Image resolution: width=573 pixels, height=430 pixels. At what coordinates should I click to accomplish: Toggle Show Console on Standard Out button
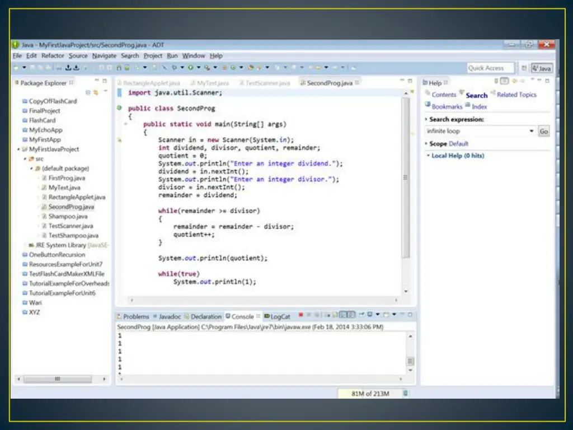click(343, 315)
